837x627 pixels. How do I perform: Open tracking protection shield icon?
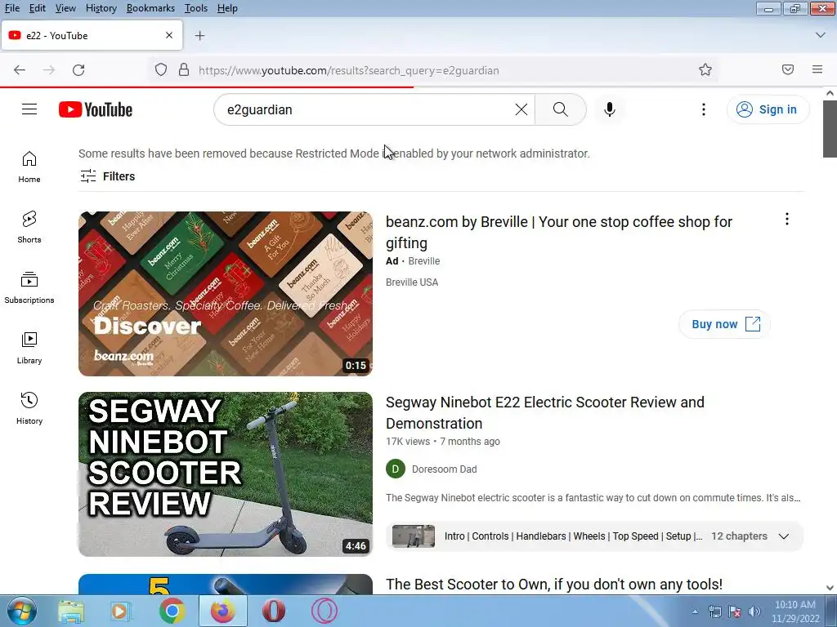[x=161, y=70]
